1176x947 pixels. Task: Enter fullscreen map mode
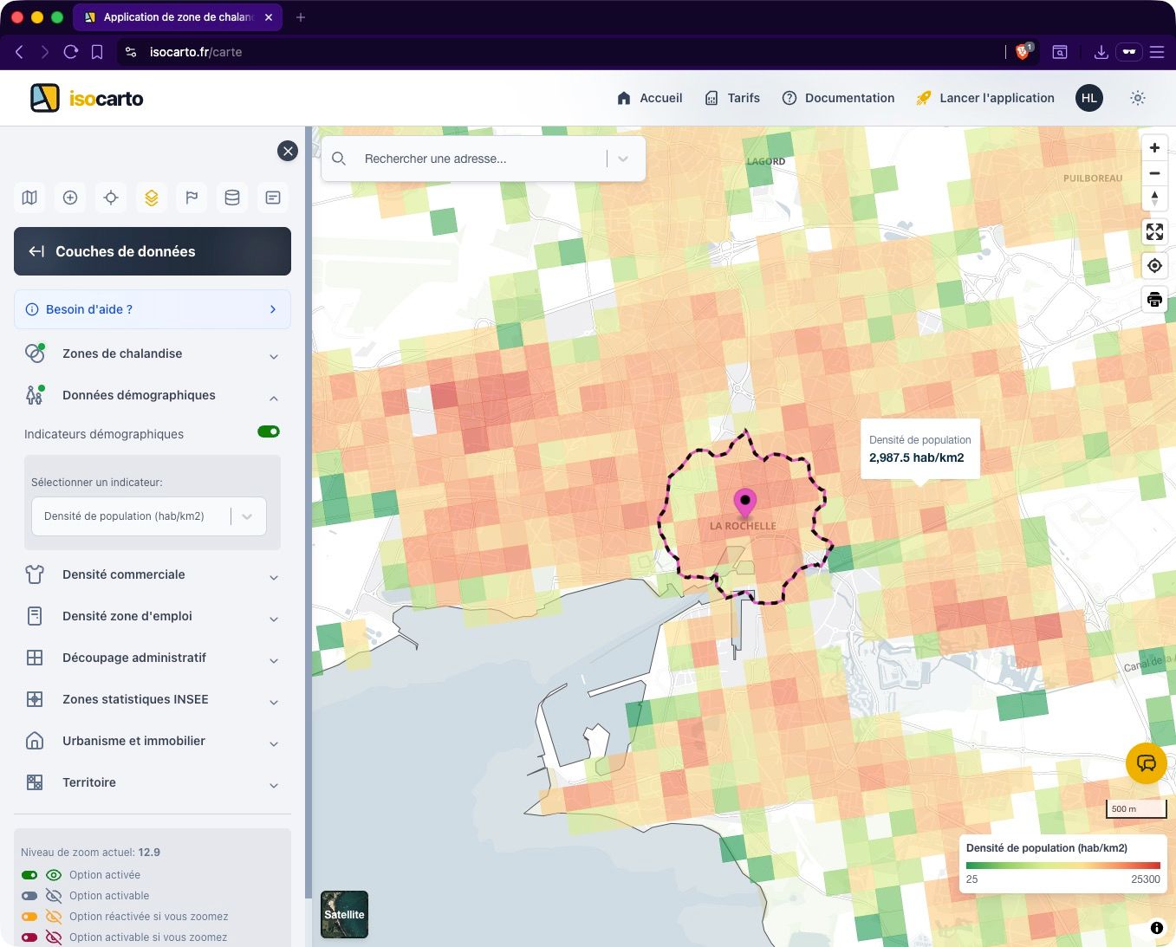1154,232
